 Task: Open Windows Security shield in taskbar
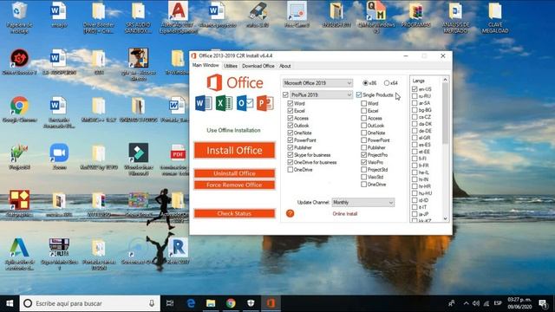251,303
